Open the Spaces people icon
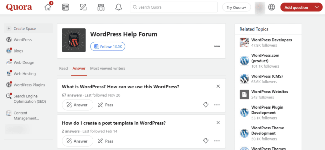 [101, 7]
